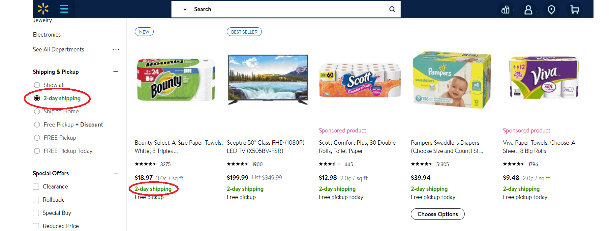The image size is (609, 231).
Task: Select the FREE Pickup Today option
Action: [x=37, y=151]
